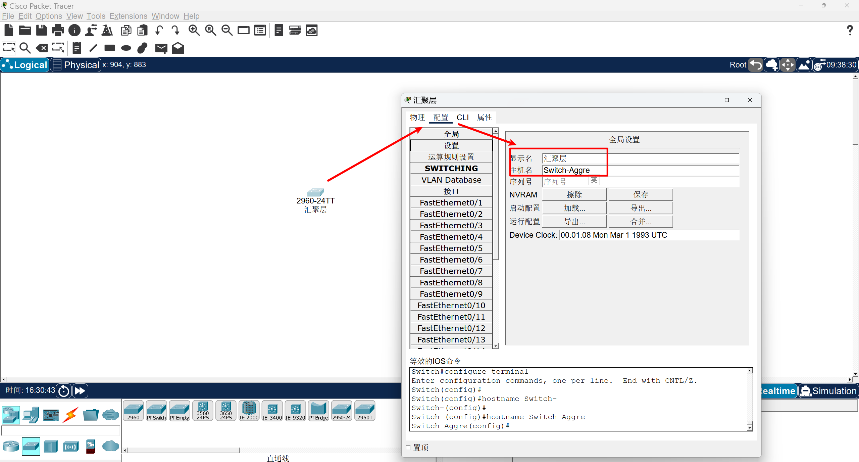Click the NVRAM 擦除 button
The image size is (859, 462).
click(574, 195)
